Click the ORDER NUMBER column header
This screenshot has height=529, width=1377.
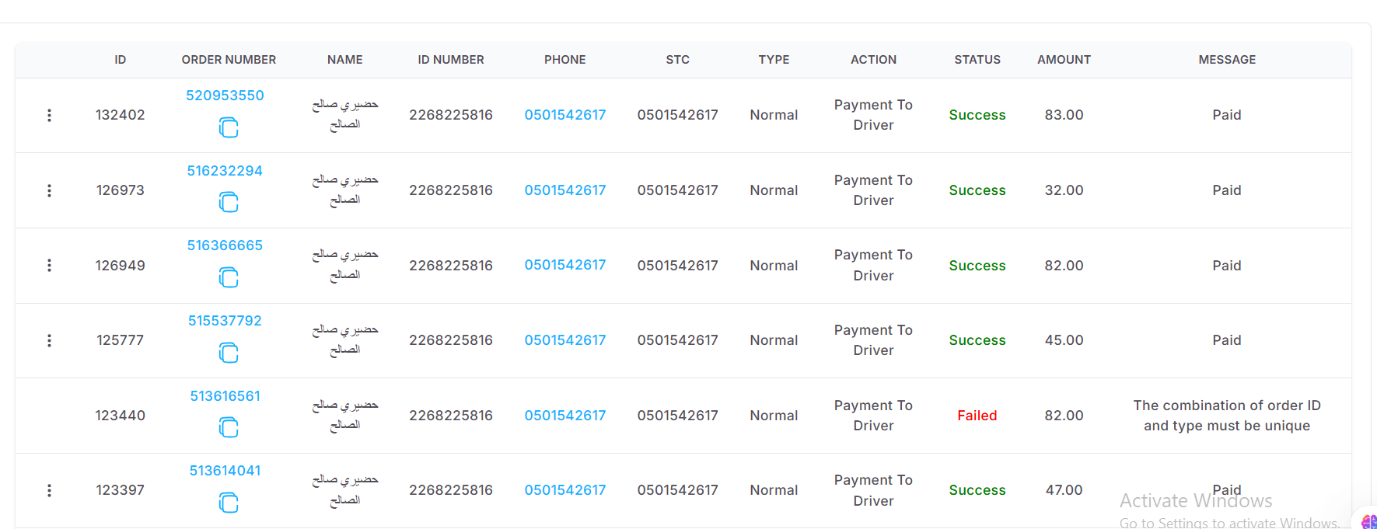coord(229,60)
